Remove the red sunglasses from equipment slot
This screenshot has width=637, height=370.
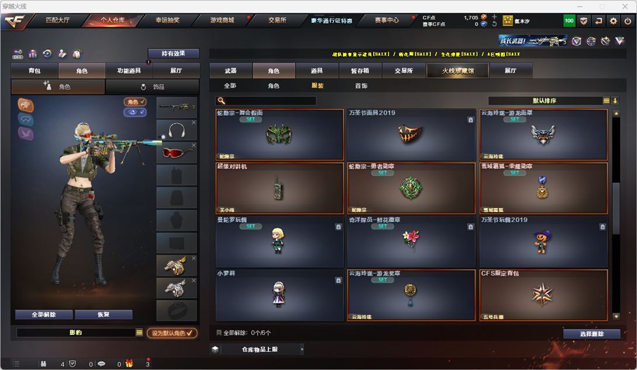pyautogui.click(x=194, y=145)
